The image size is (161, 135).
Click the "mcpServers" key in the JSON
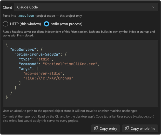(x=23, y=50)
